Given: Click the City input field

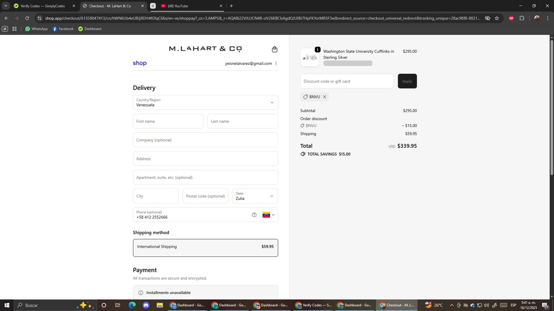Looking at the screenshot, I should 156,196.
